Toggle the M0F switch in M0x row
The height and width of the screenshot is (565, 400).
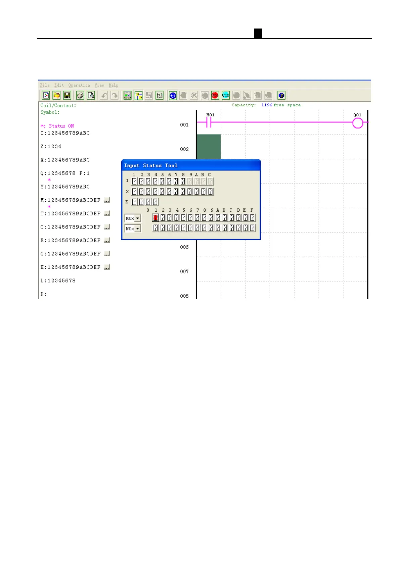coord(252,218)
